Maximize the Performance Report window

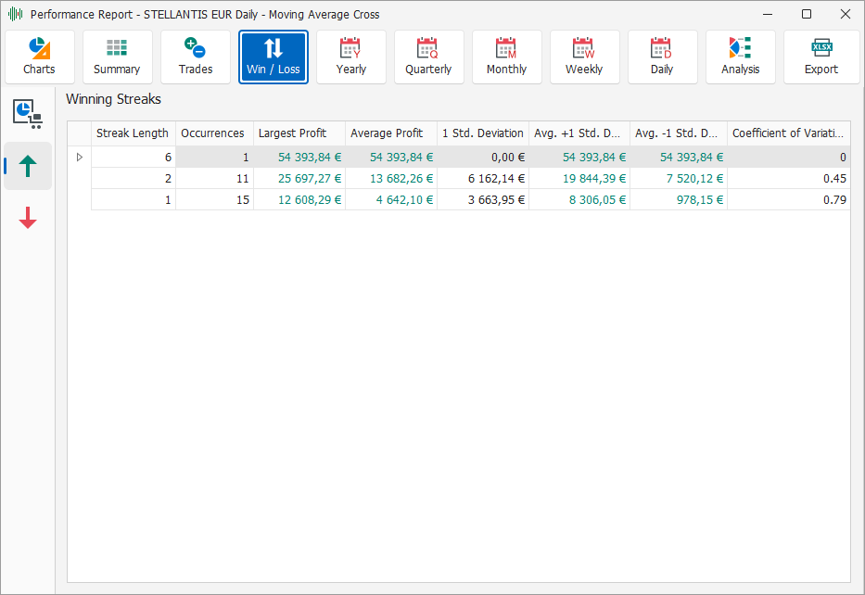coord(807,14)
